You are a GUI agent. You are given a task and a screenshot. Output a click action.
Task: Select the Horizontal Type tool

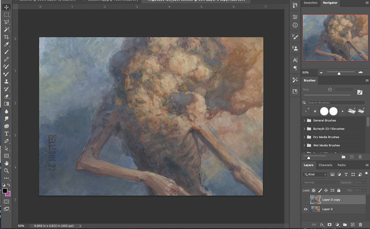[6, 134]
